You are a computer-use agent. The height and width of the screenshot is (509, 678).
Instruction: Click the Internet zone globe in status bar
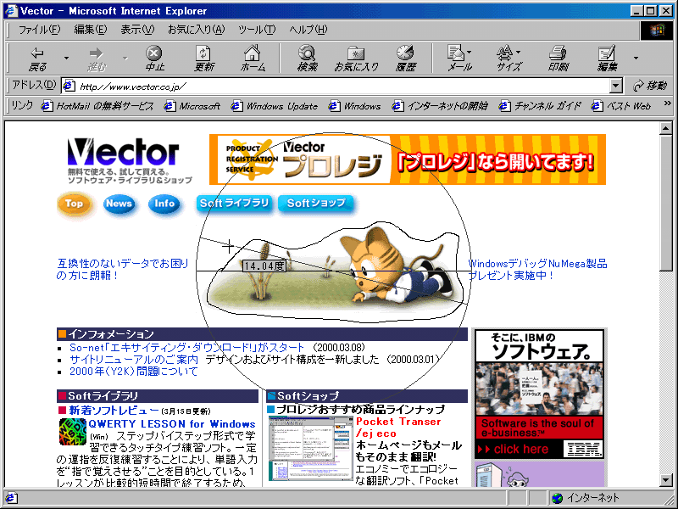[x=558, y=498]
